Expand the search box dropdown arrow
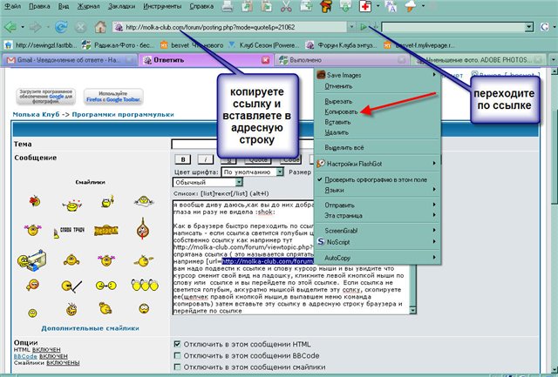 (x=529, y=27)
